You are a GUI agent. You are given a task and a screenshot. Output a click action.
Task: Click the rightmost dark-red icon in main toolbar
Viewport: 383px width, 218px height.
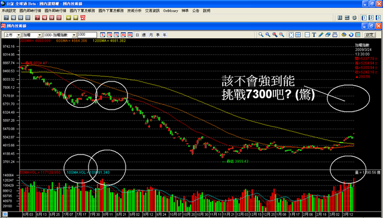(59, 18)
